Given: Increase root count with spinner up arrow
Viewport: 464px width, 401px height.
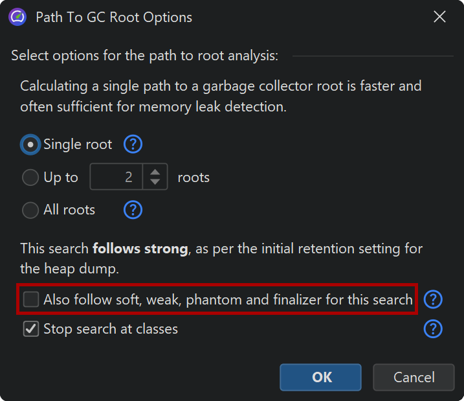Looking at the screenshot, I should pos(155,172).
